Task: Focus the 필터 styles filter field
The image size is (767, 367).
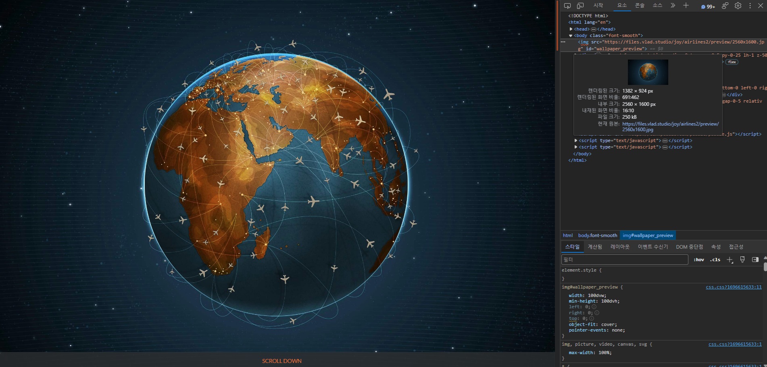Action: click(x=624, y=260)
